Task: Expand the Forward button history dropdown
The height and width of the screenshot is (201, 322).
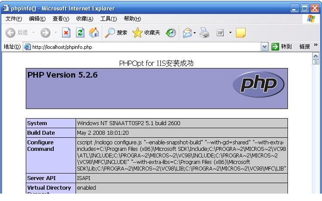Action: [55, 32]
